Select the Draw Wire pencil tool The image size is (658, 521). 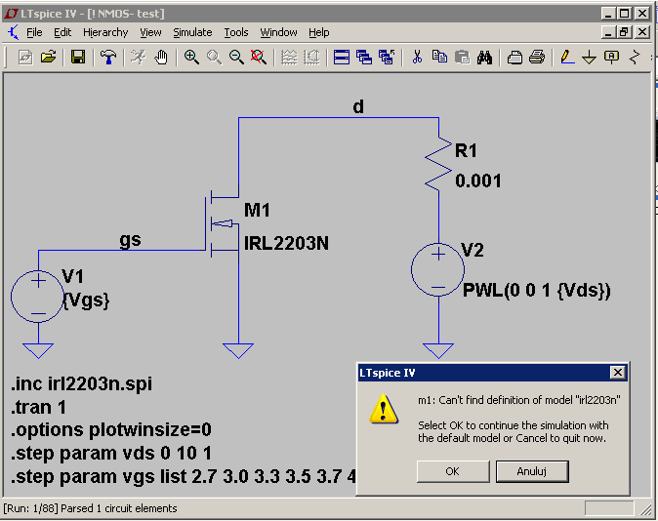(567, 57)
